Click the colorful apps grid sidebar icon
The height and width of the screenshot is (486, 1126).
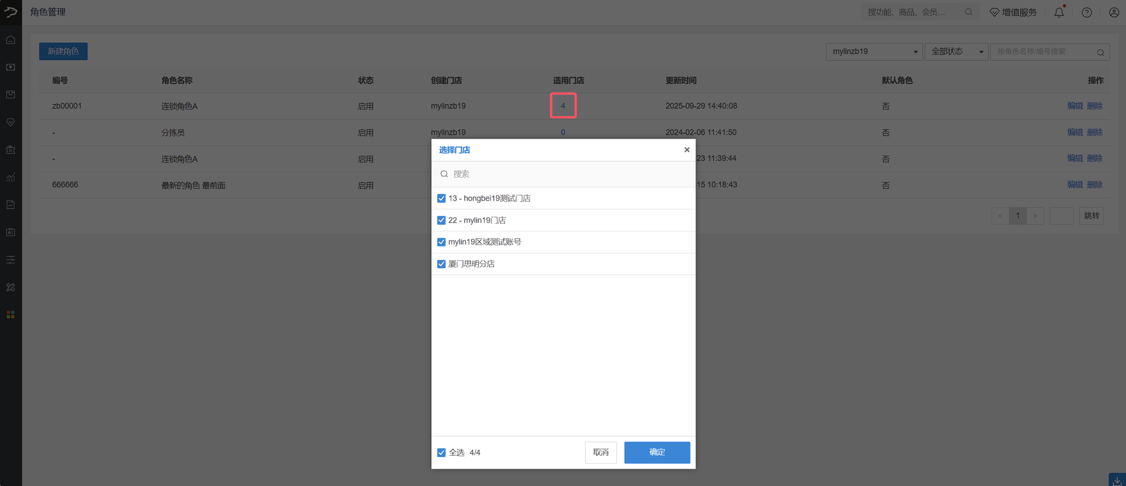coord(10,315)
